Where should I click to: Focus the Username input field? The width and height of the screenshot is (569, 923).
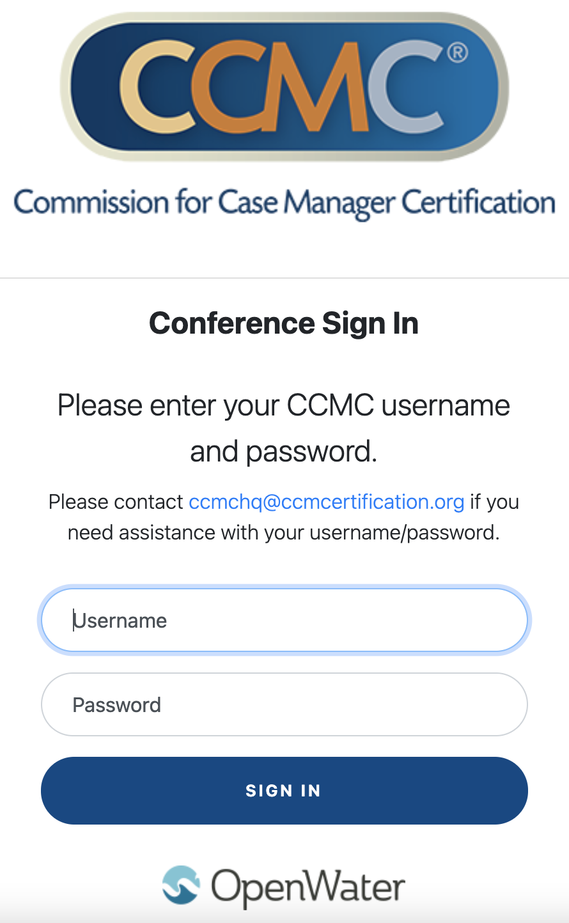284,620
